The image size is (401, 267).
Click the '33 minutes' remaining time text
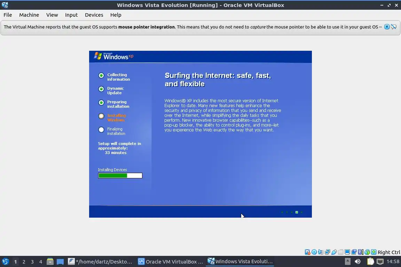pyautogui.click(x=116, y=153)
